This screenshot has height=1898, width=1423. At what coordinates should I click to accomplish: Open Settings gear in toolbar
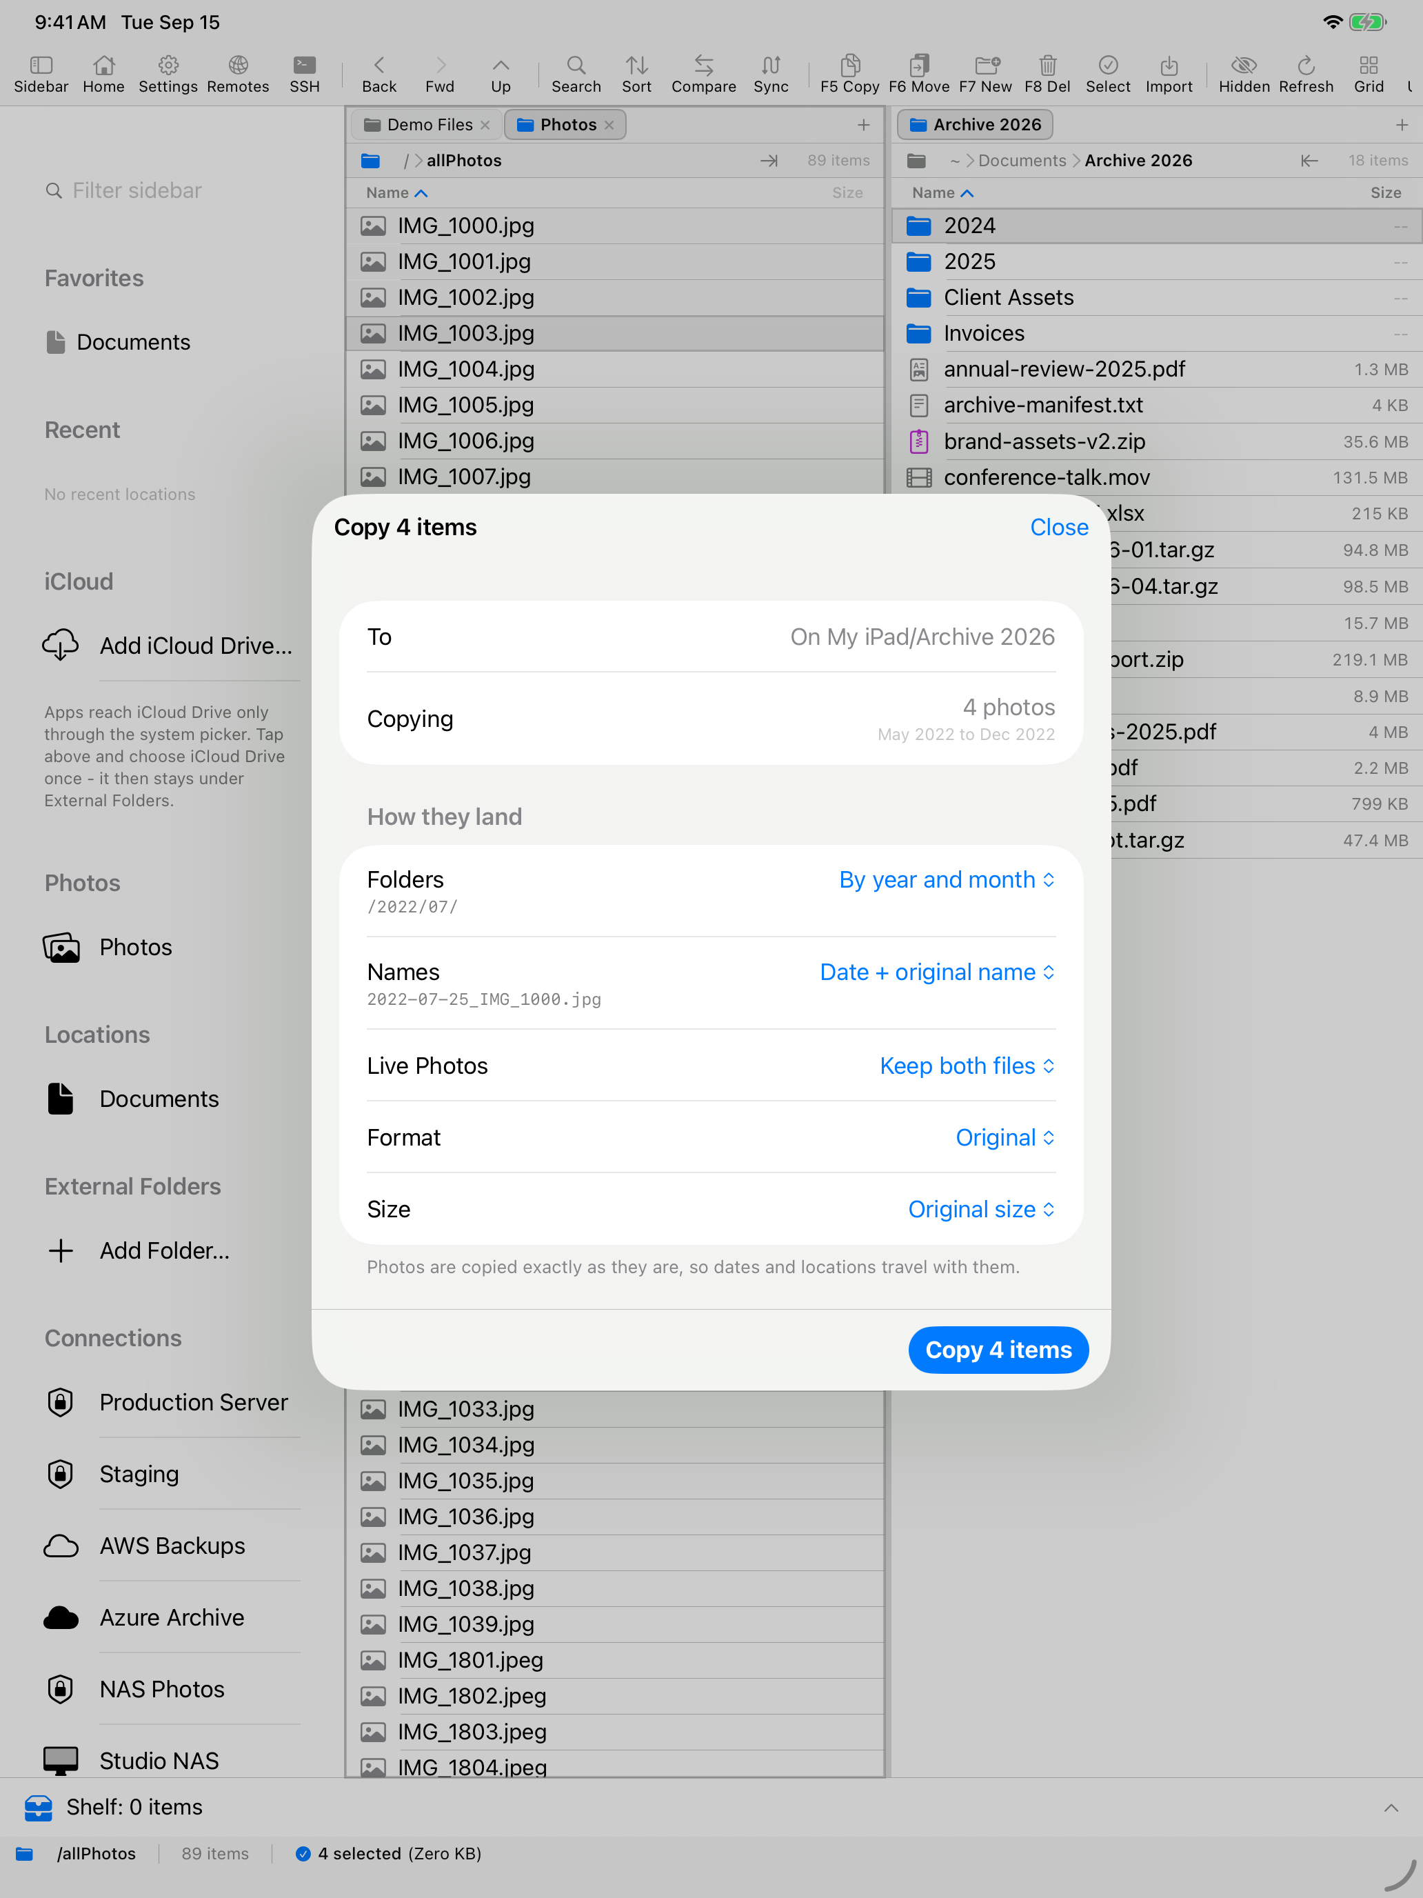(x=168, y=74)
